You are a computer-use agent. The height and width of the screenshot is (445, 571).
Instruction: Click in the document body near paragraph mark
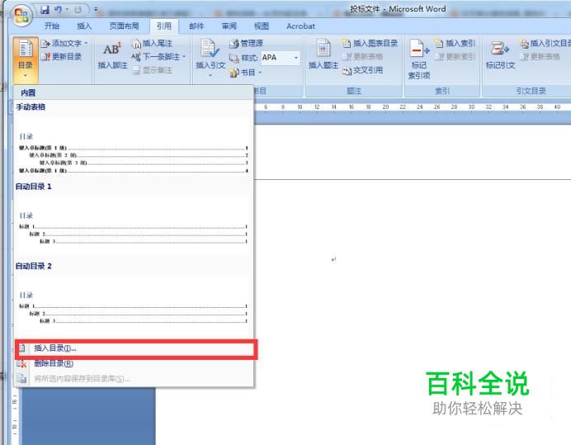tap(333, 259)
